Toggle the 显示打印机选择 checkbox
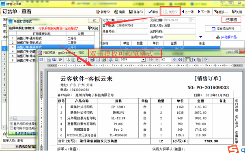The height and width of the screenshot is (153, 245). pyautogui.click(x=11, y=124)
